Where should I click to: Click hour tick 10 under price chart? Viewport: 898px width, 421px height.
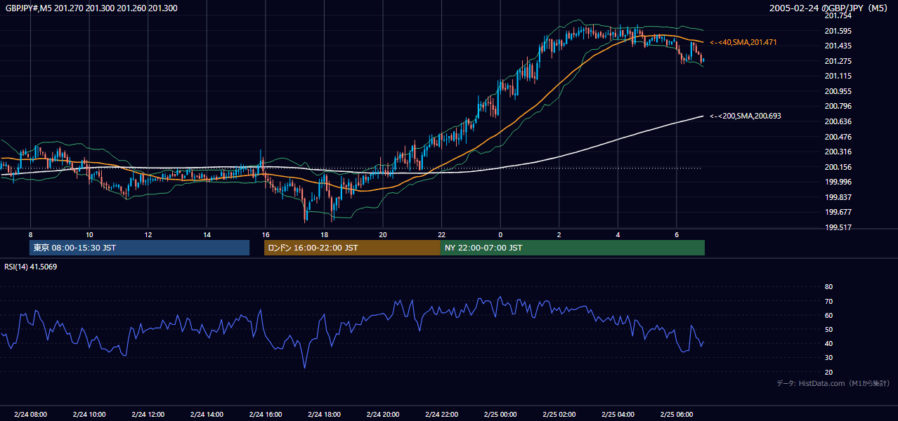click(x=89, y=234)
